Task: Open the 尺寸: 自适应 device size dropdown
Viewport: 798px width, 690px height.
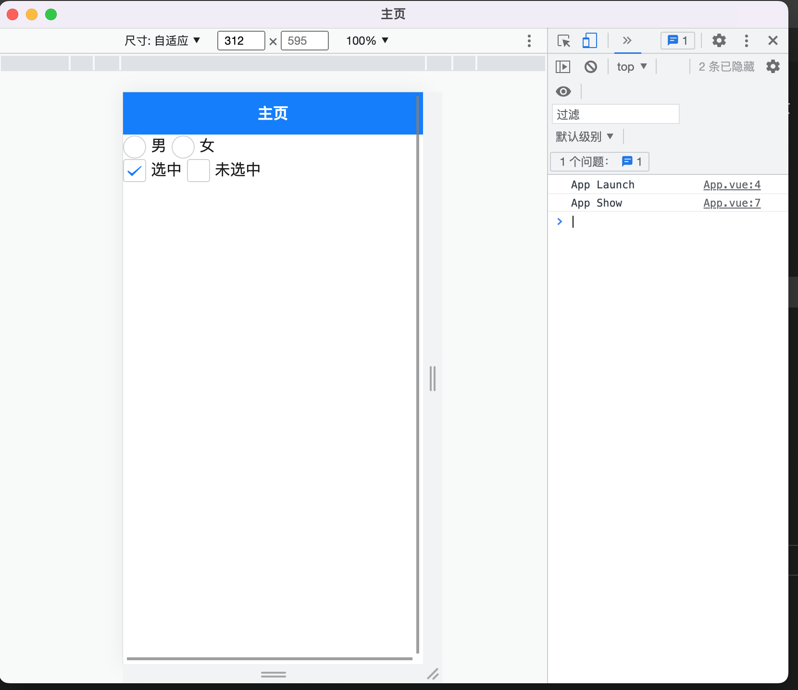Action: (x=162, y=41)
